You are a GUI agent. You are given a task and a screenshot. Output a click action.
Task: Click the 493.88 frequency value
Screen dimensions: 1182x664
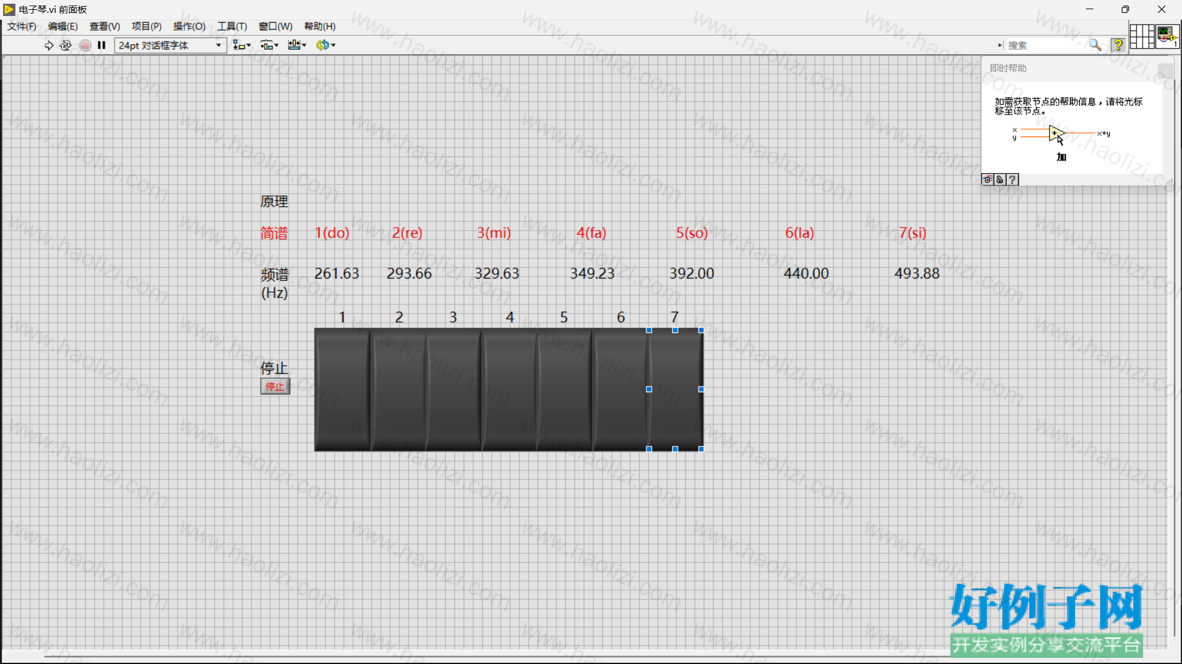click(x=917, y=274)
